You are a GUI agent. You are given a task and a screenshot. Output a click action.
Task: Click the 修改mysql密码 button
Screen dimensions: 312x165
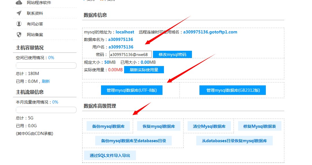click(x=172, y=55)
